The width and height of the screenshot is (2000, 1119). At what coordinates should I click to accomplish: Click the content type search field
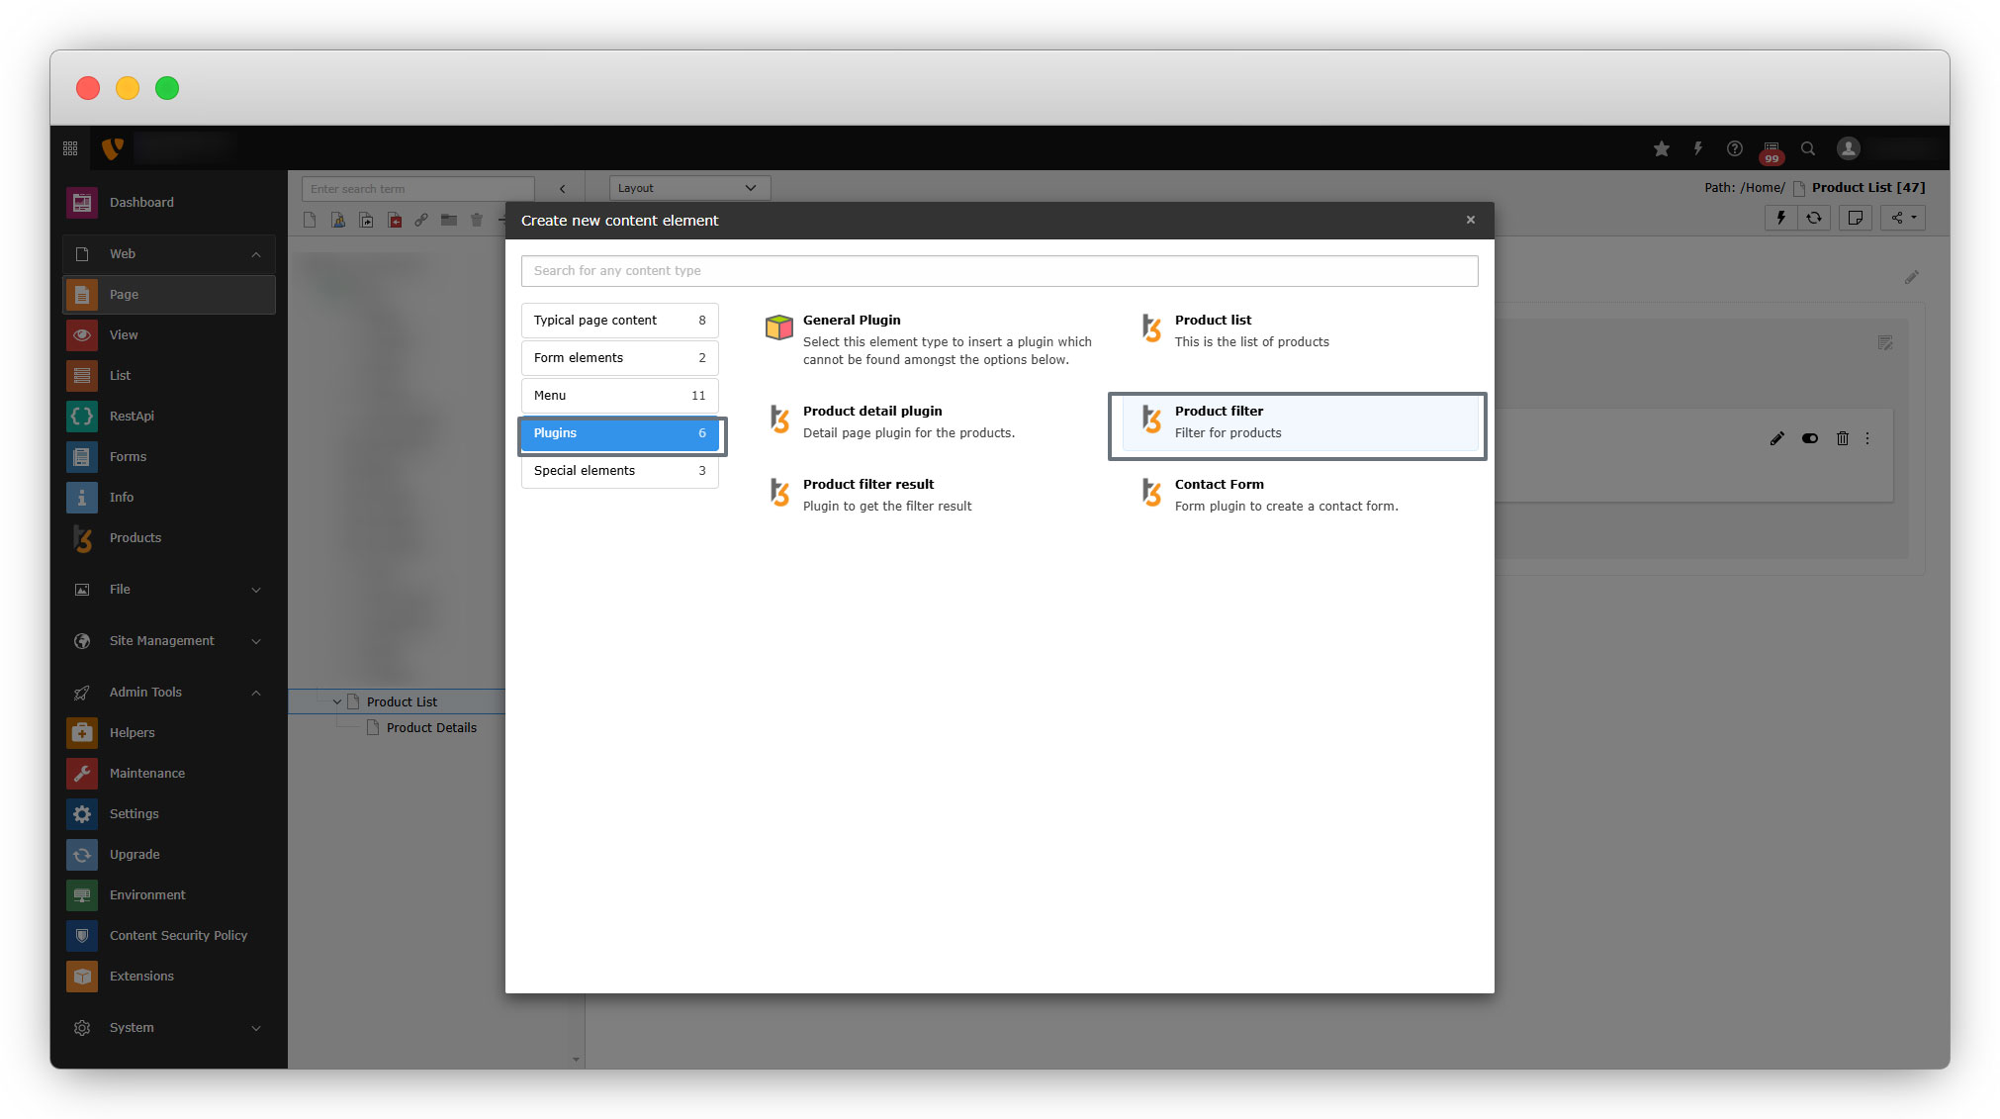tap(999, 271)
